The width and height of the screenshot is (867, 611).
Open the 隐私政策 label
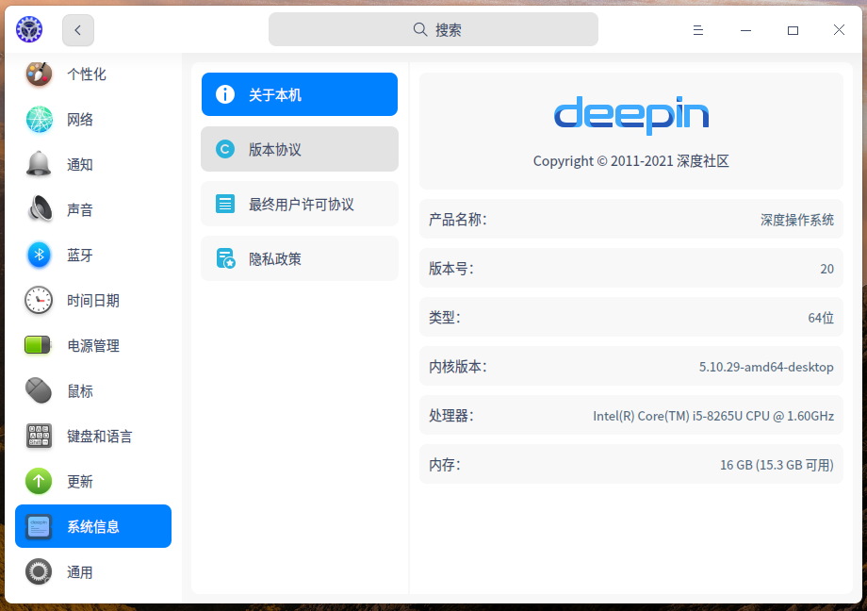(275, 259)
